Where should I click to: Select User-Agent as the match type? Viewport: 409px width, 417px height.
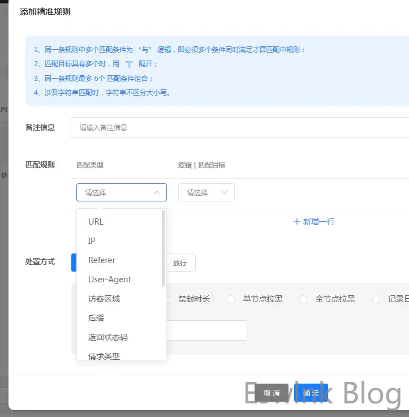click(x=110, y=280)
